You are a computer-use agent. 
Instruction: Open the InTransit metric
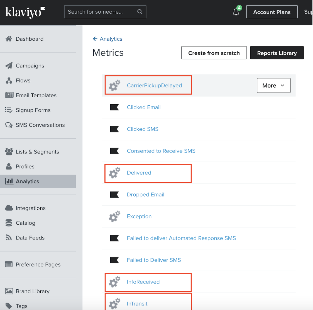137,304
